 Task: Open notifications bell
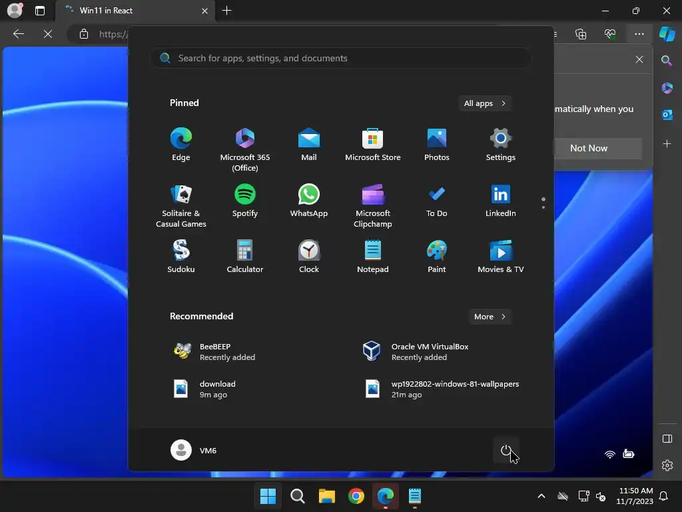point(664,496)
